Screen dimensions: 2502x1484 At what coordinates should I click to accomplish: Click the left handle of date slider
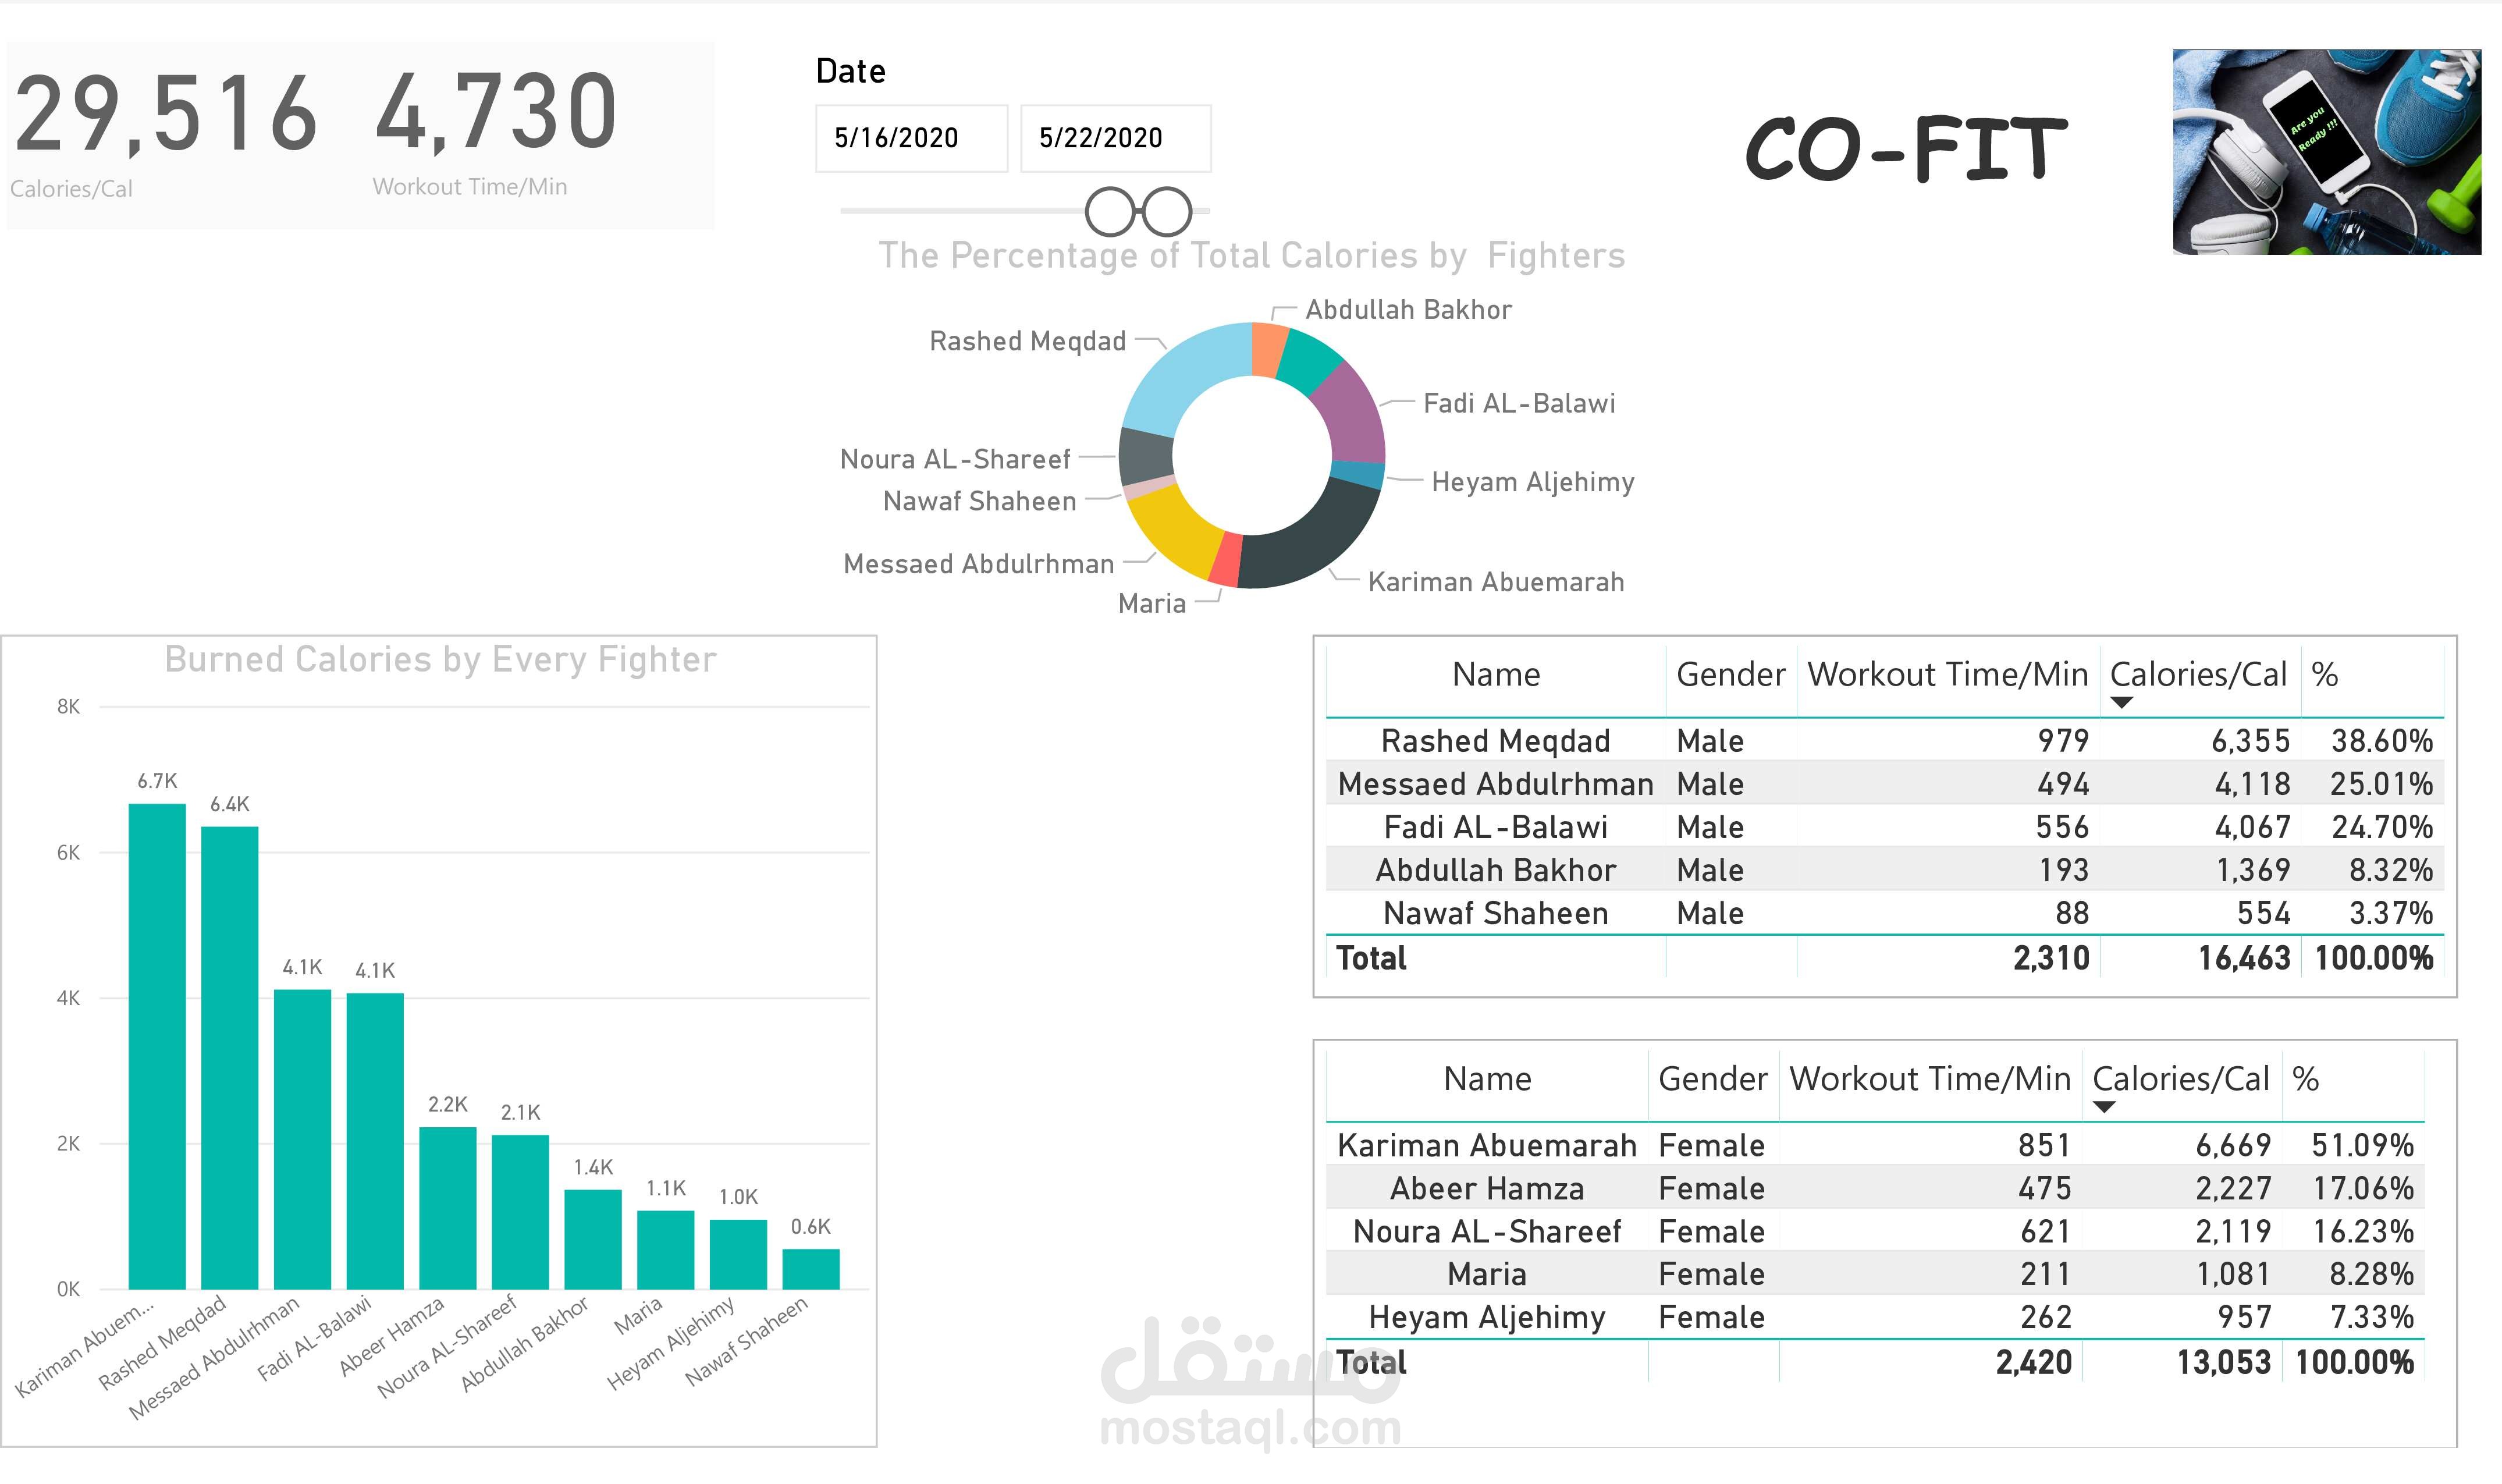pyautogui.click(x=1111, y=211)
